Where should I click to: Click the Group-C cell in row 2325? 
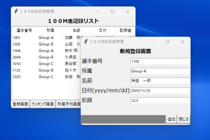pyautogui.click(x=46, y=77)
